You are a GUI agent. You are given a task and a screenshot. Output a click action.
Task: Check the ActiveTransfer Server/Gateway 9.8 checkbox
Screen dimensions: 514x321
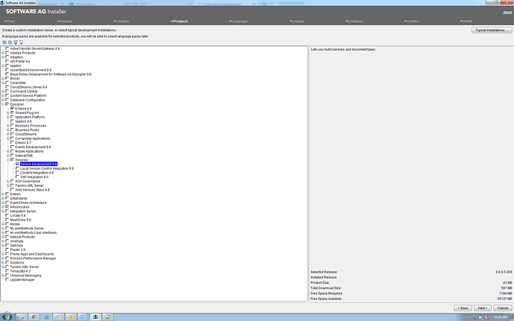(7, 48)
